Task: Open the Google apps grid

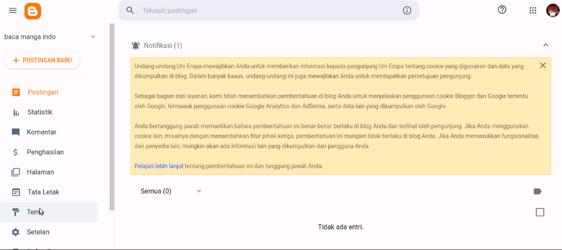Action: 533,10
